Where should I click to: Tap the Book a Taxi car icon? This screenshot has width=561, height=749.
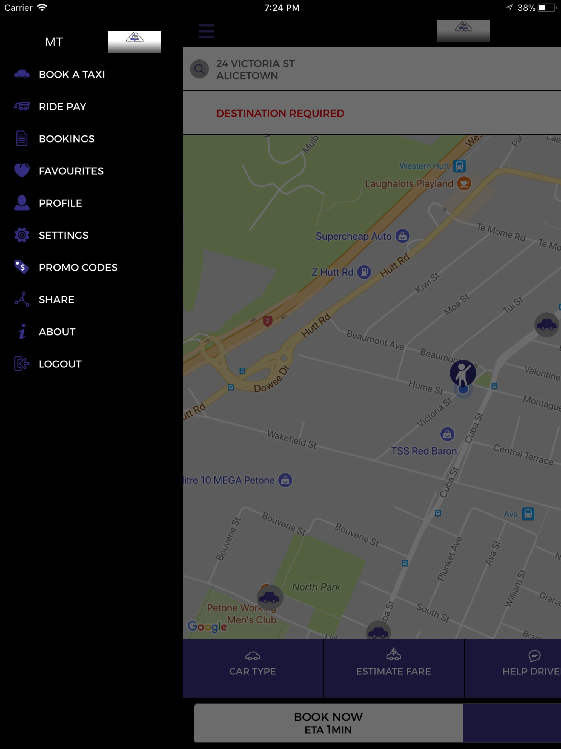point(22,74)
